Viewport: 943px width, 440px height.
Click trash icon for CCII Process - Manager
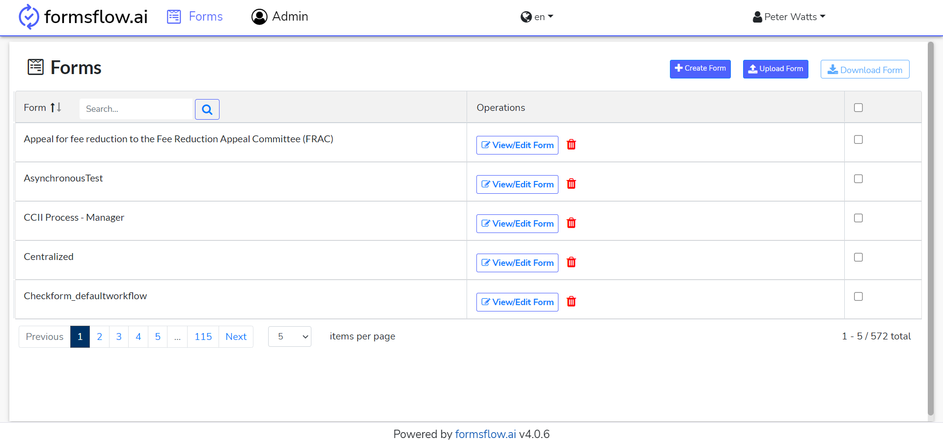571,223
